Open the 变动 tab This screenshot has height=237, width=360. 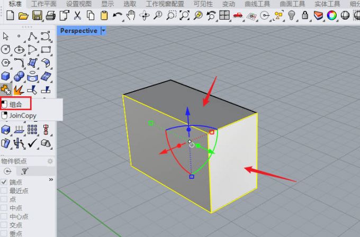point(229,4)
